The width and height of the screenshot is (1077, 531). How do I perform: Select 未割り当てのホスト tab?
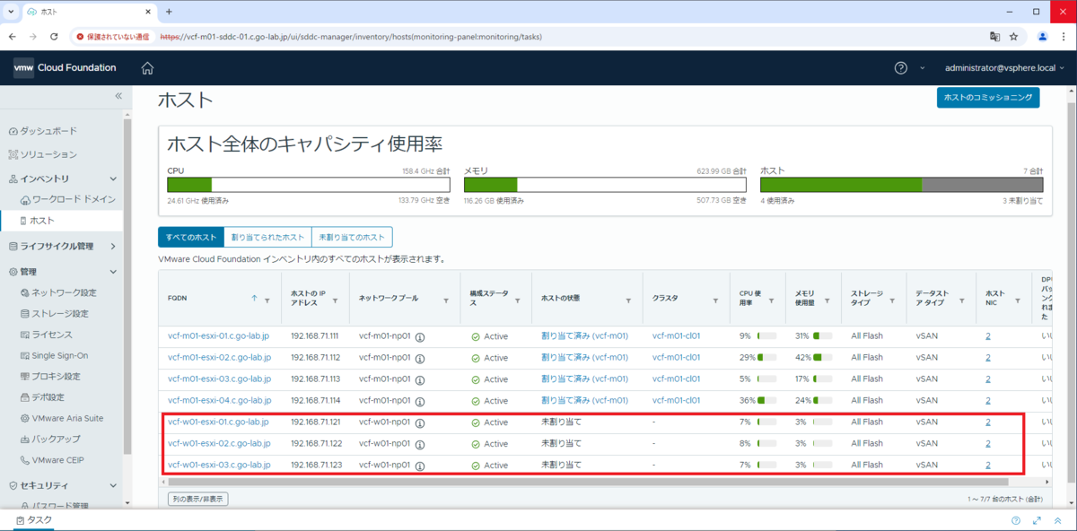pos(352,237)
